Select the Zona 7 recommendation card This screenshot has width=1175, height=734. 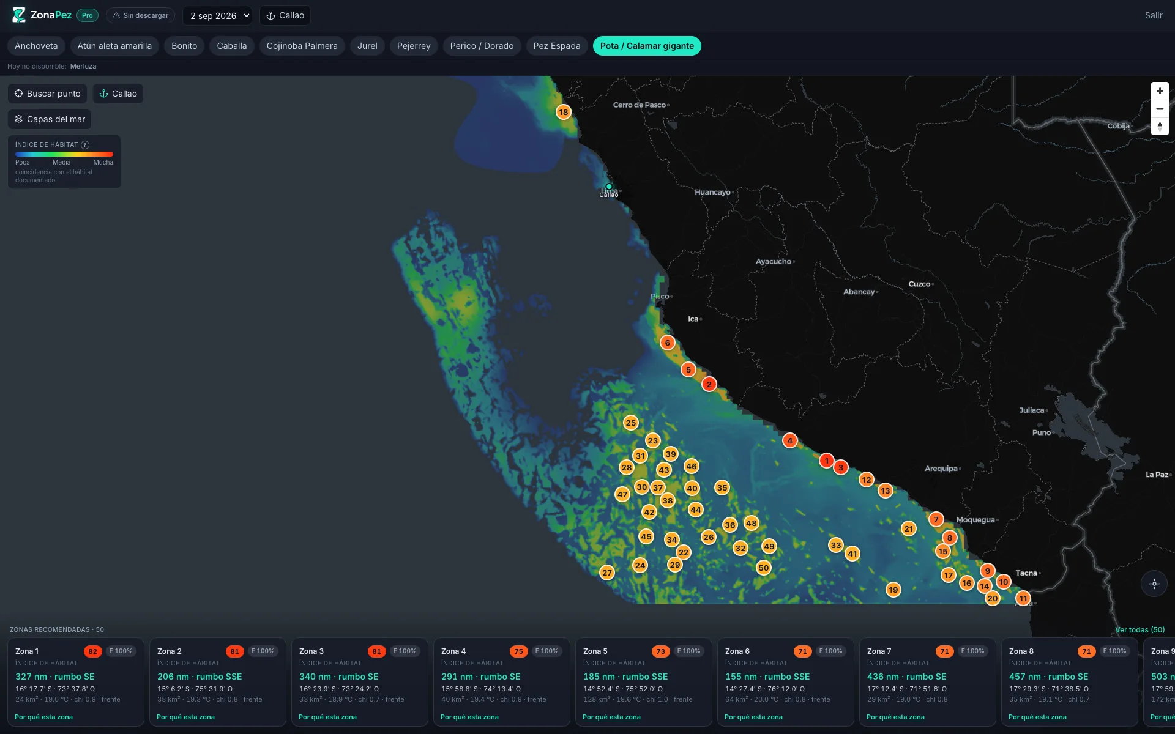tap(927, 682)
